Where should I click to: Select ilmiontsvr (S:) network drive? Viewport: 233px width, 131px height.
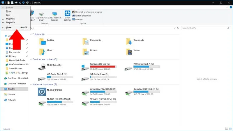[142, 92]
